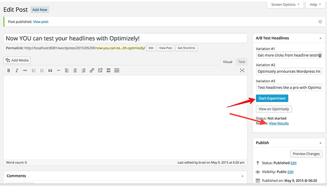
Task: Click the Start Experiment button
Action: [272, 99]
